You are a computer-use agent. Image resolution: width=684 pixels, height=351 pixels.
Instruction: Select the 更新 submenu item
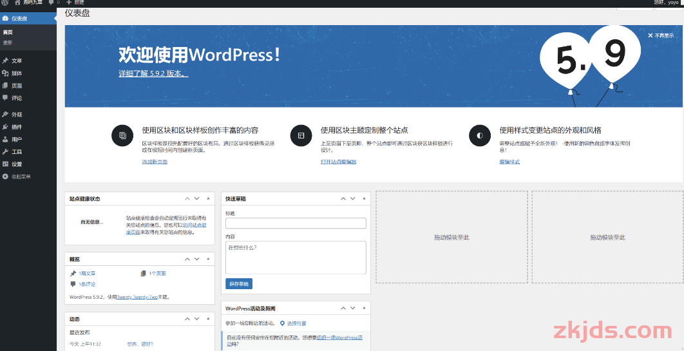point(8,43)
